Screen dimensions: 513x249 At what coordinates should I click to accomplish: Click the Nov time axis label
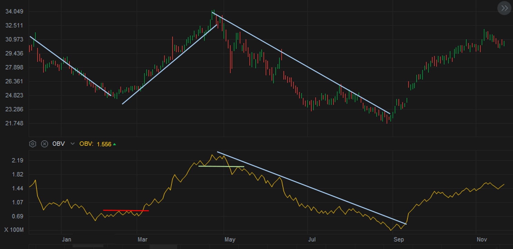(x=482, y=239)
